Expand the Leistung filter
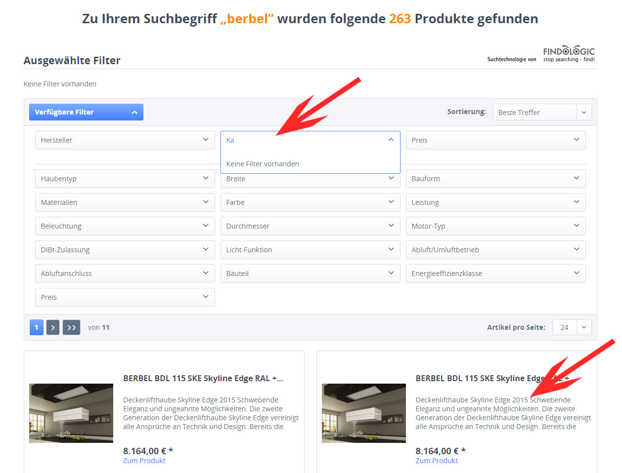Viewport: 622px width, 473px height. coord(496,202)
